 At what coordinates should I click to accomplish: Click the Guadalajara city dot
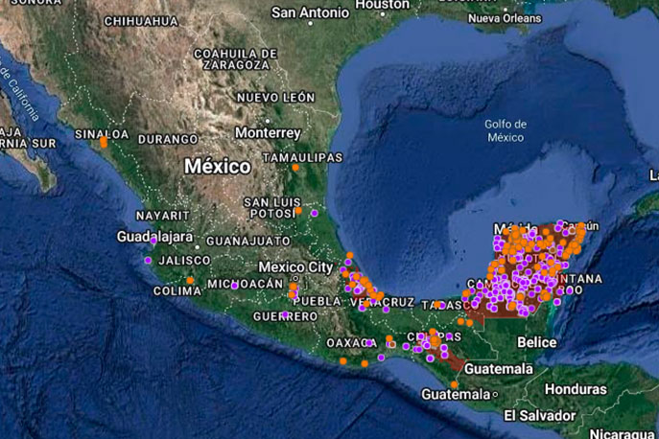click(x=197, y=247)
